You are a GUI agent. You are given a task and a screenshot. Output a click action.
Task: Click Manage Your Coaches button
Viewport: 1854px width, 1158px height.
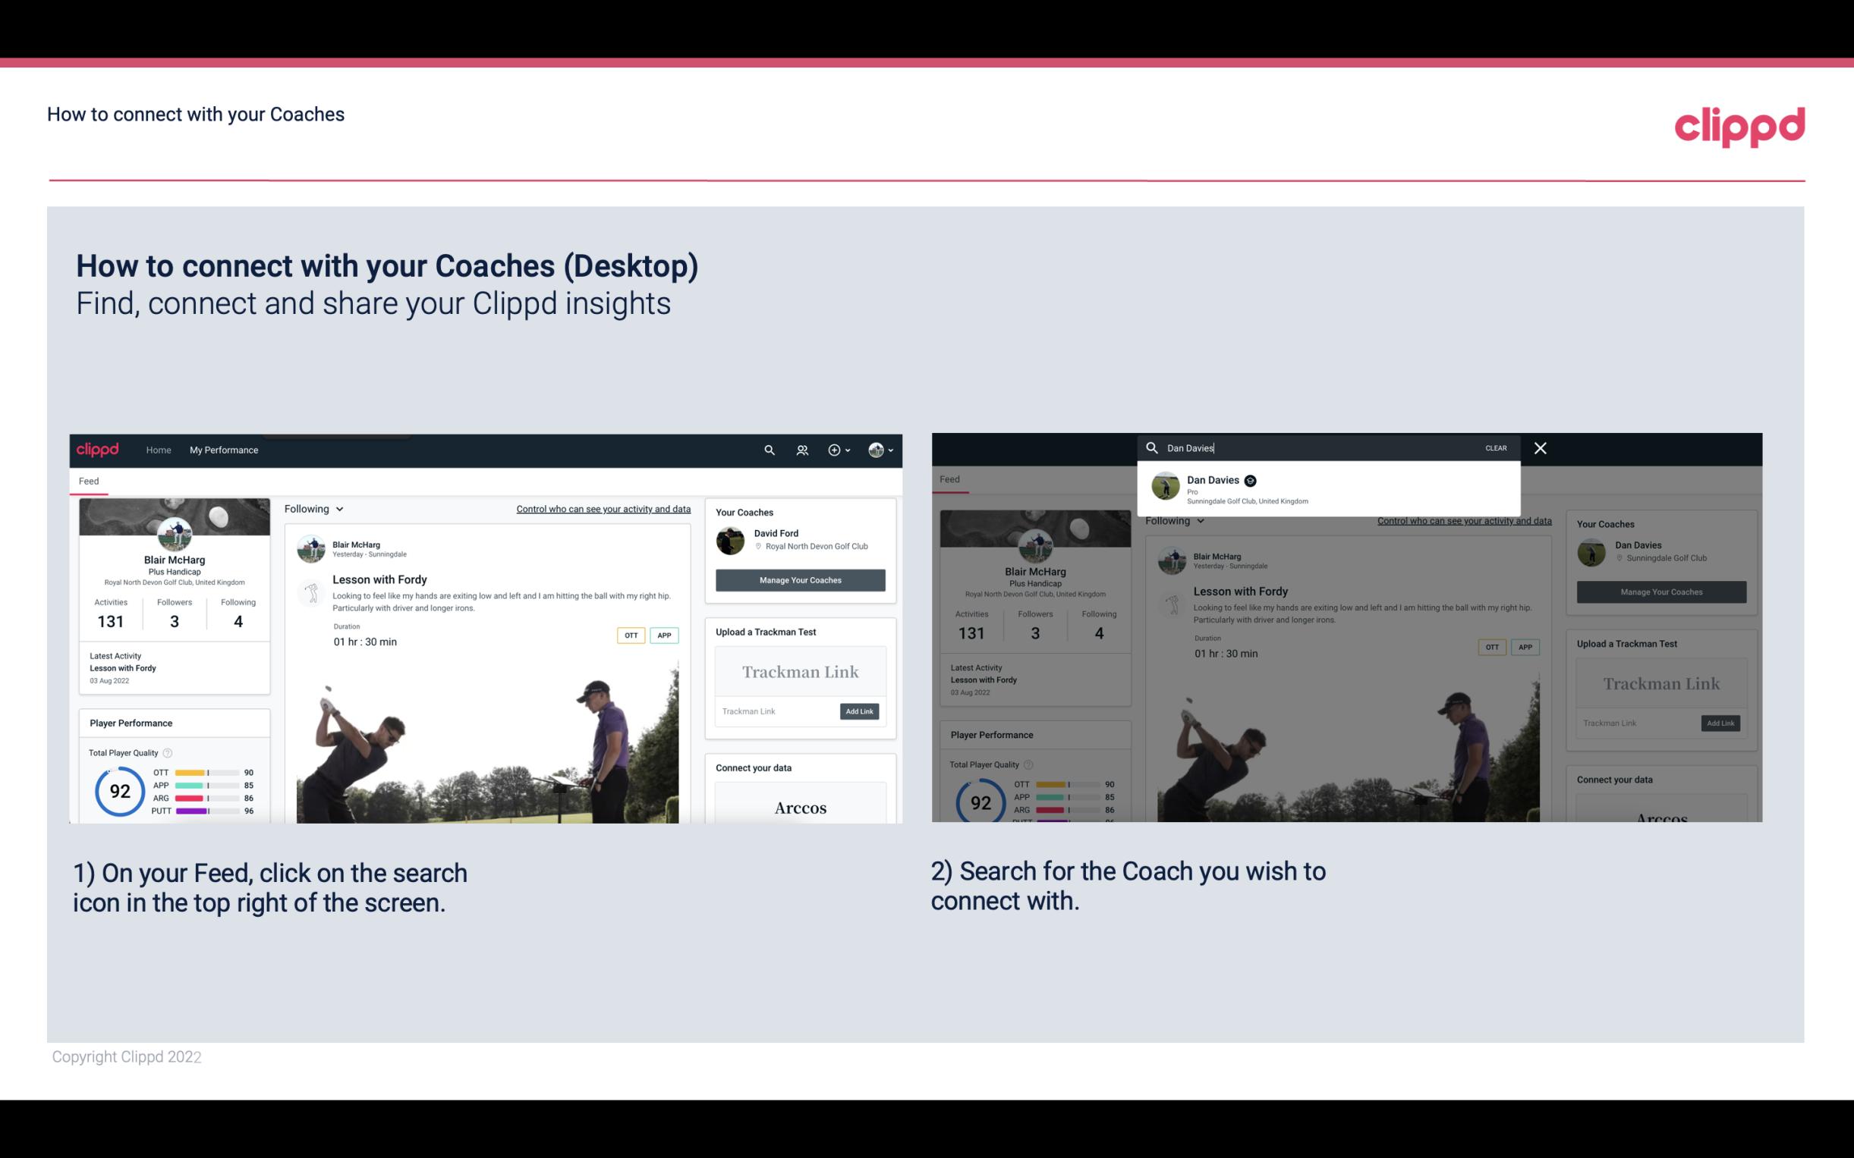(x=798, y=579)
